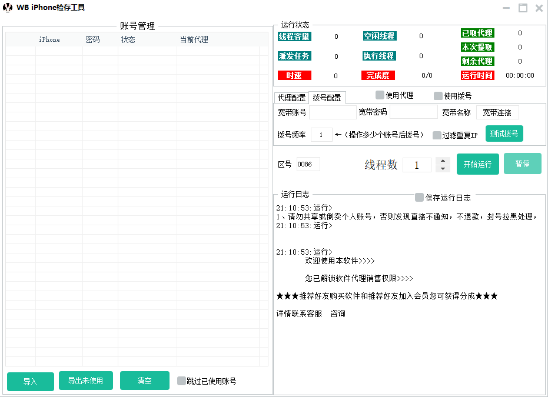Enable 保存运行日志 checkbox

pos(419,197)
